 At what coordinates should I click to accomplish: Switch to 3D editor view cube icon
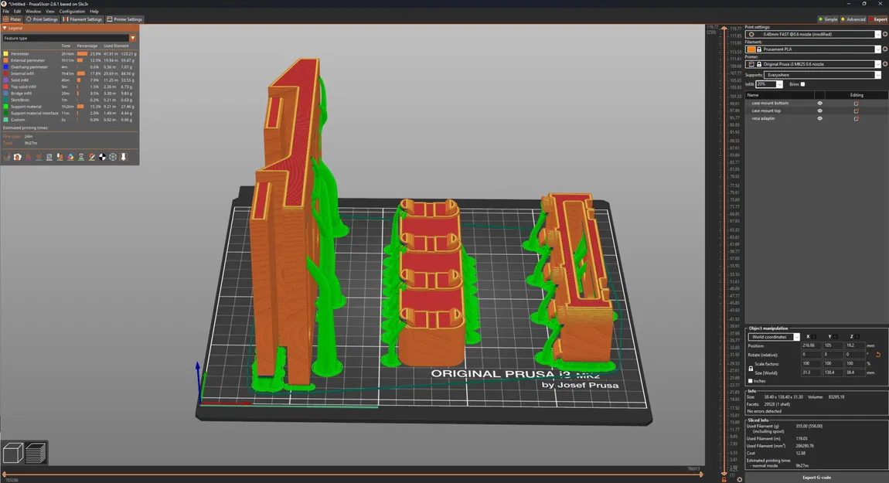point(12,453)
